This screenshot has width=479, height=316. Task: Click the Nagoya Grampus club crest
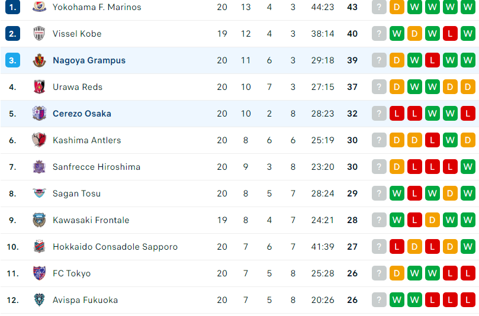pos(40,60)
